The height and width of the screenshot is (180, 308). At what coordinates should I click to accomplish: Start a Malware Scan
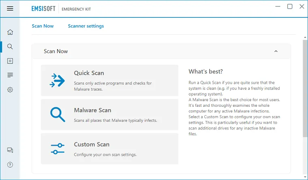point(109,114)
